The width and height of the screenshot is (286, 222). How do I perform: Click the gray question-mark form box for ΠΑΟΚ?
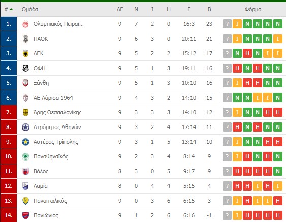[x=227, y=39]
